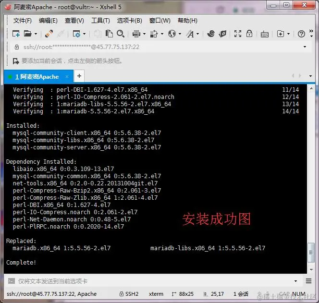
Task: Open the compose bar hamburger menu
Action: click(308, 281)
